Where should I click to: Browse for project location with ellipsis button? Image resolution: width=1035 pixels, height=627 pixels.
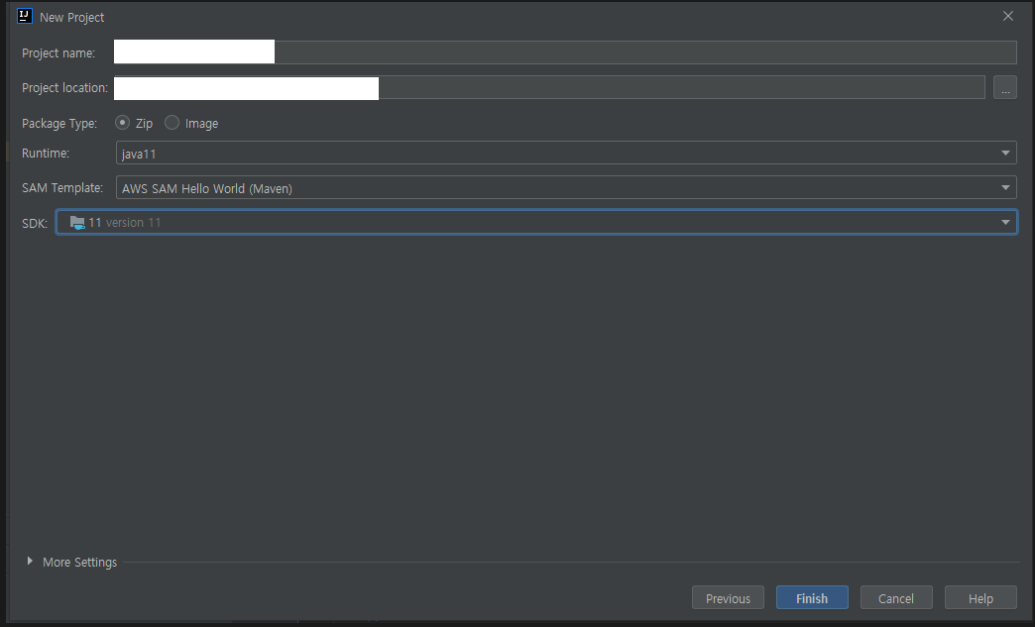[1004, 88]
